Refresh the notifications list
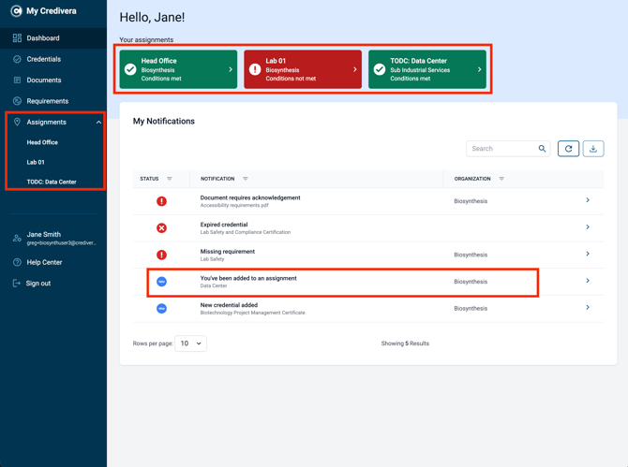Viewport: 628px width, 467px height. (568, 149)
